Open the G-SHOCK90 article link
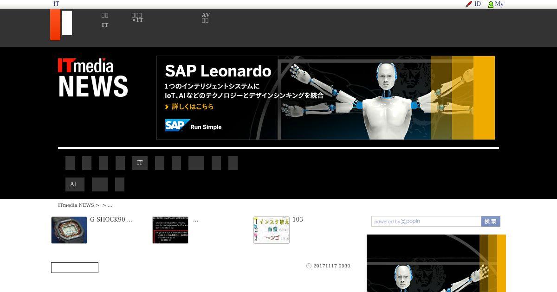The image size is (557, 292). coord(111,219)
